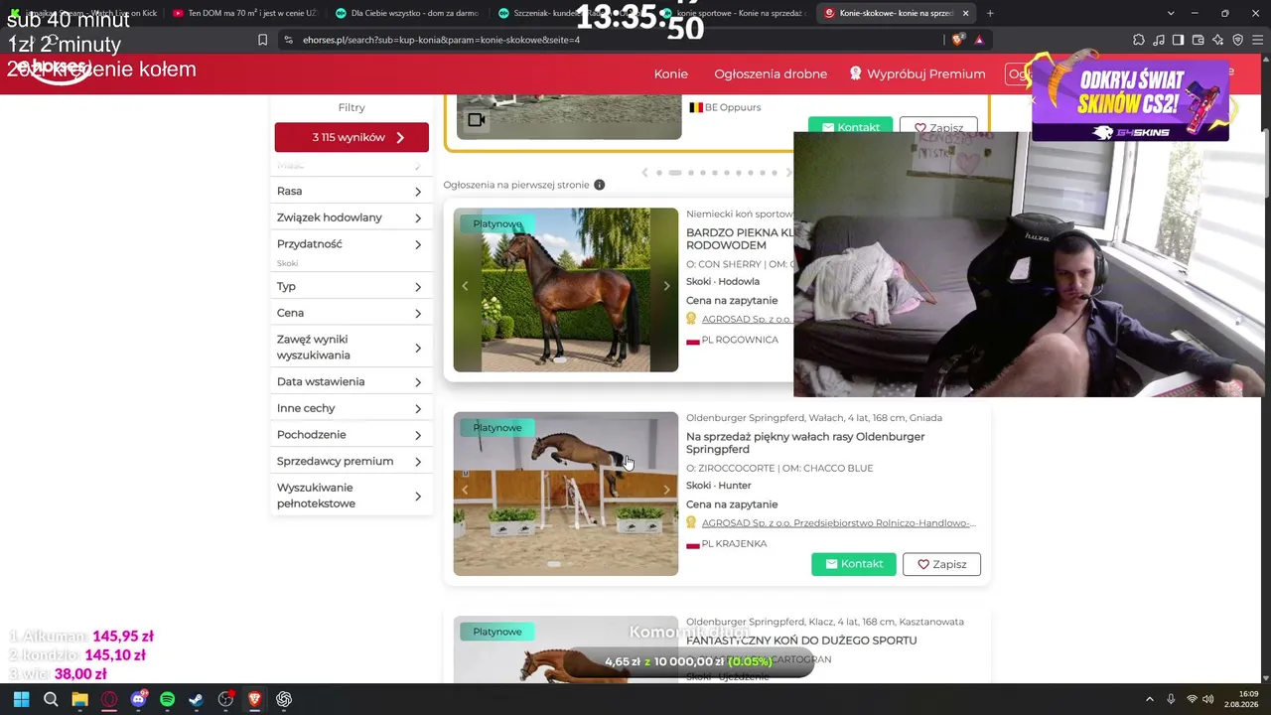Contact seller of Oldenburger wałach listing
The height and width of the screenshot is (715, 1271).
coord(854,564)
